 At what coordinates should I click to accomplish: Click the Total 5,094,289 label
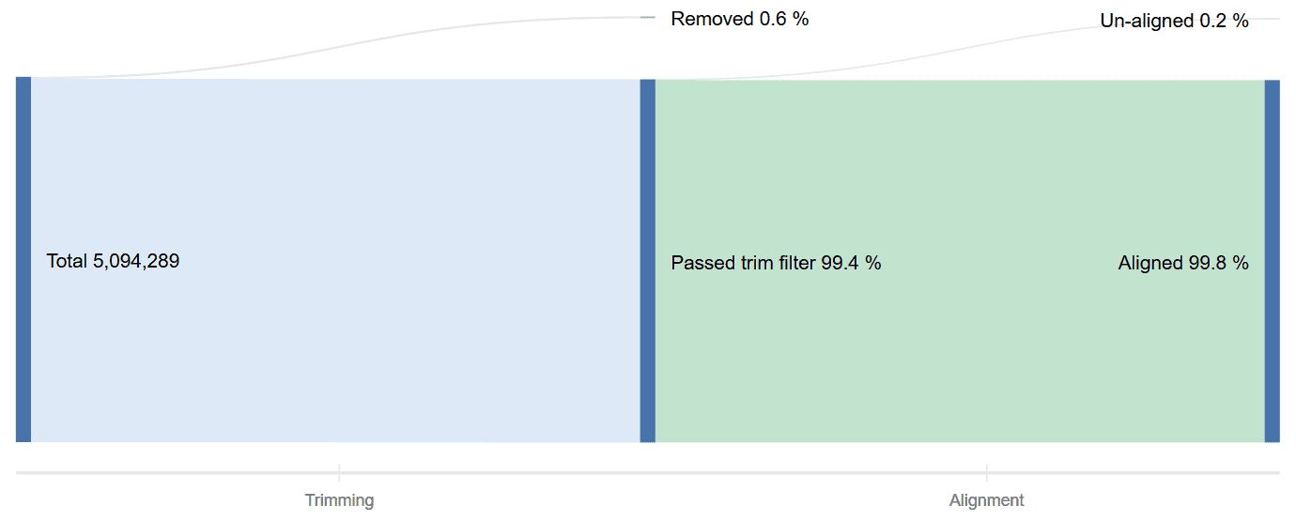click(x=113, y=261)
